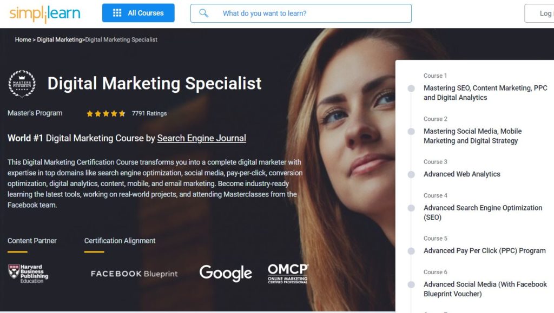Click the Course 5 timeline dot
Image resolution: width=554 pixels, height=313 pixels.
pyautogui.click(x=411, y=251)
